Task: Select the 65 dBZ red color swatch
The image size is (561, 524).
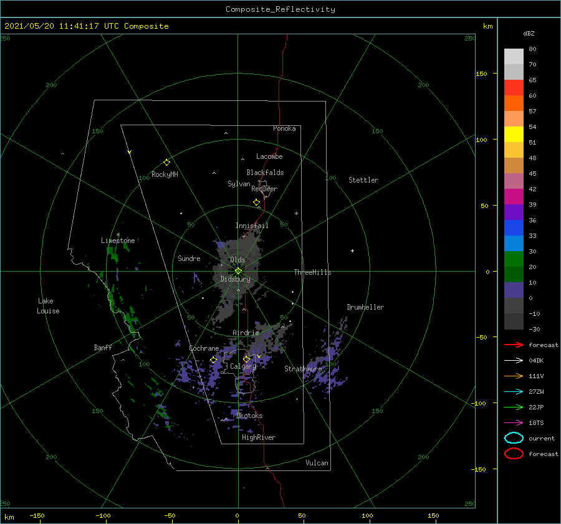Action: click(514, 87)
